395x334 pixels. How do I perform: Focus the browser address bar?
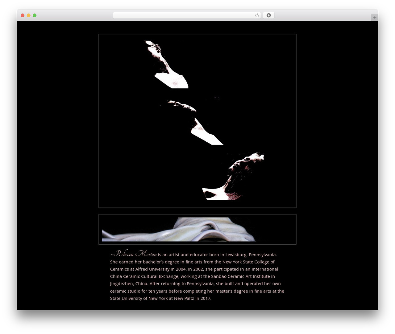click(x=187, y=15)
